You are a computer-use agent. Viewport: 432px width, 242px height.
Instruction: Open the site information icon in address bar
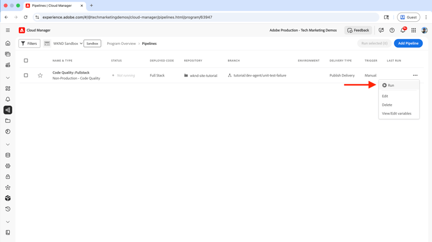point(37,17)
